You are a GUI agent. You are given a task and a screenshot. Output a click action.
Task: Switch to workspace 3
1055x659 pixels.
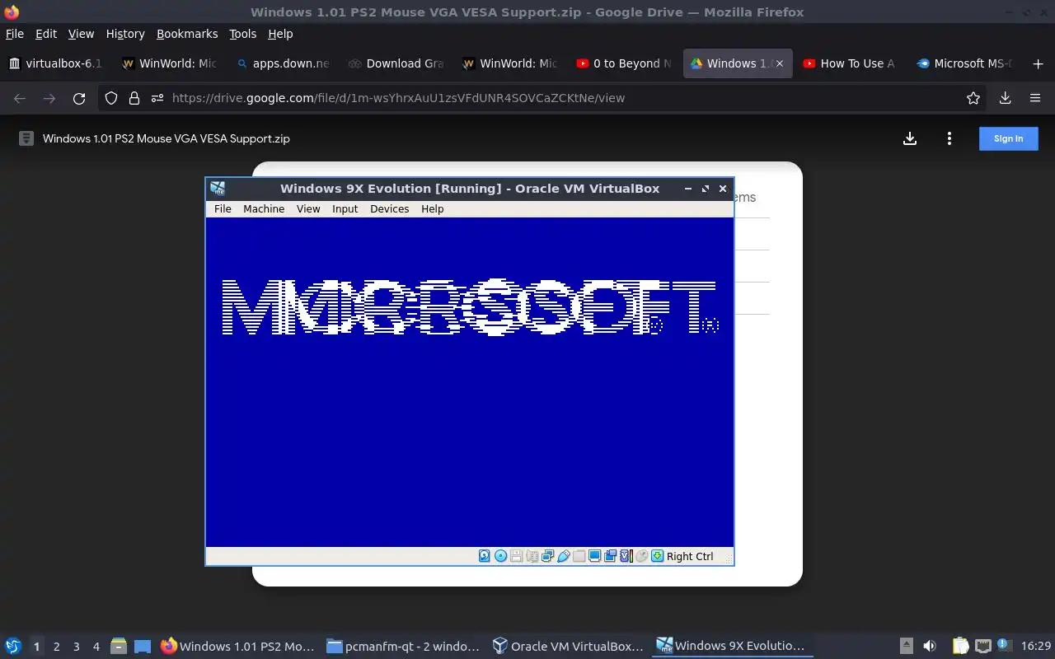[76, 647]
